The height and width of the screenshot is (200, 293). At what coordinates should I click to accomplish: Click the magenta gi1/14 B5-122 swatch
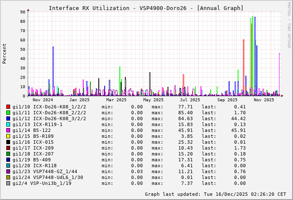[x=8, y=130]
